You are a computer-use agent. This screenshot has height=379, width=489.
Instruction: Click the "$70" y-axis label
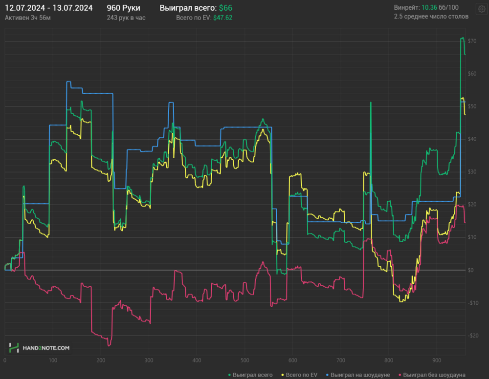pyautogui.click(x=472, y=41)
